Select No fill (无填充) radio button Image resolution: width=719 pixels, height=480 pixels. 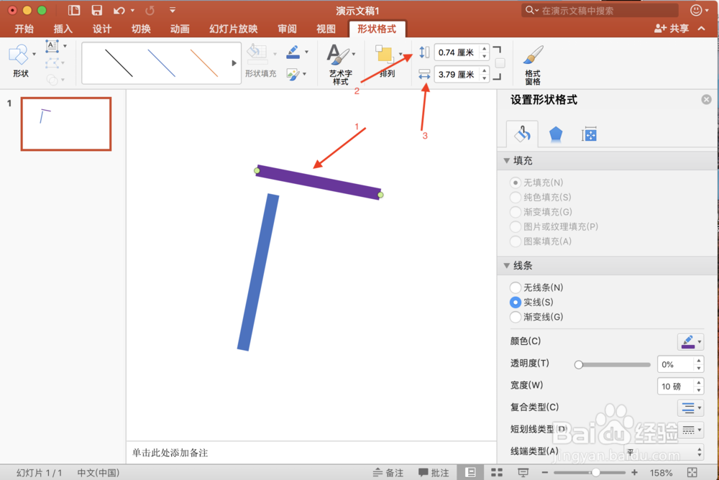click(516, 183)
